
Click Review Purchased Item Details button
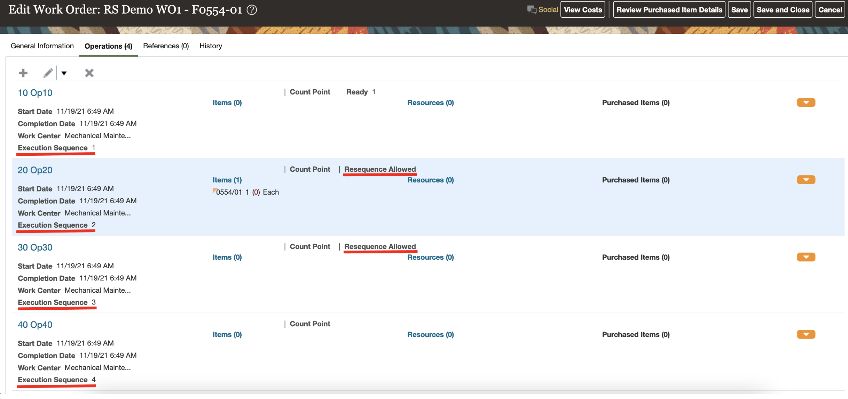point(669,10)
